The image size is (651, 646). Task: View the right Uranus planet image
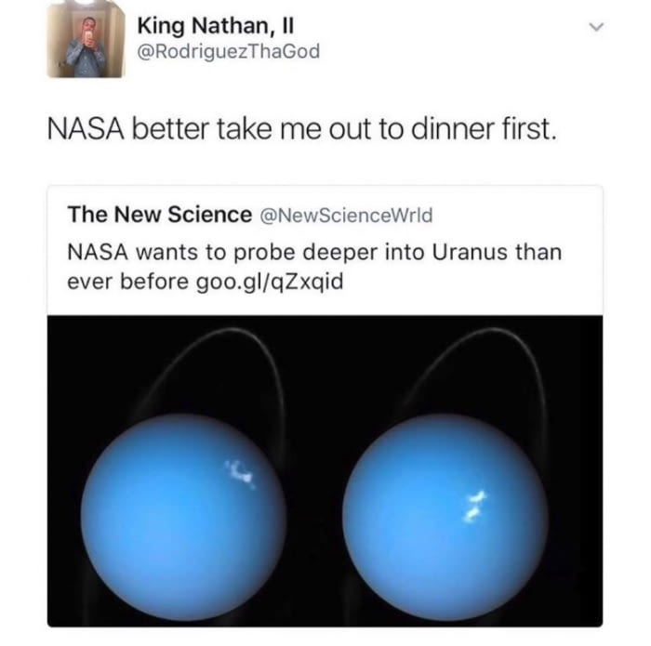(445, 517)
